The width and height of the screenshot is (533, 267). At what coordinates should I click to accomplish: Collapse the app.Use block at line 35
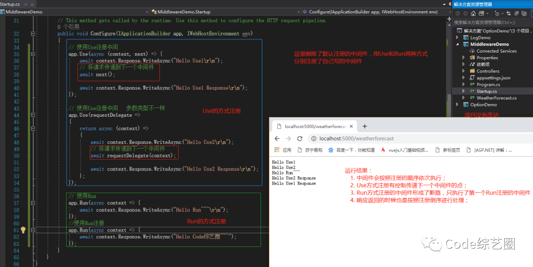pos(33,54)
